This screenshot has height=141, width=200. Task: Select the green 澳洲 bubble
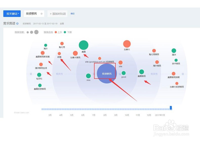174,51
